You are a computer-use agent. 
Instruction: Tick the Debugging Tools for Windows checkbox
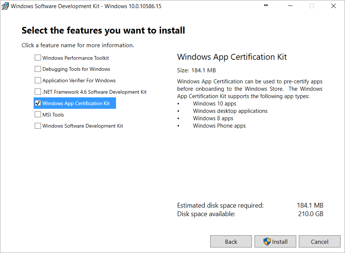[38, 69]
